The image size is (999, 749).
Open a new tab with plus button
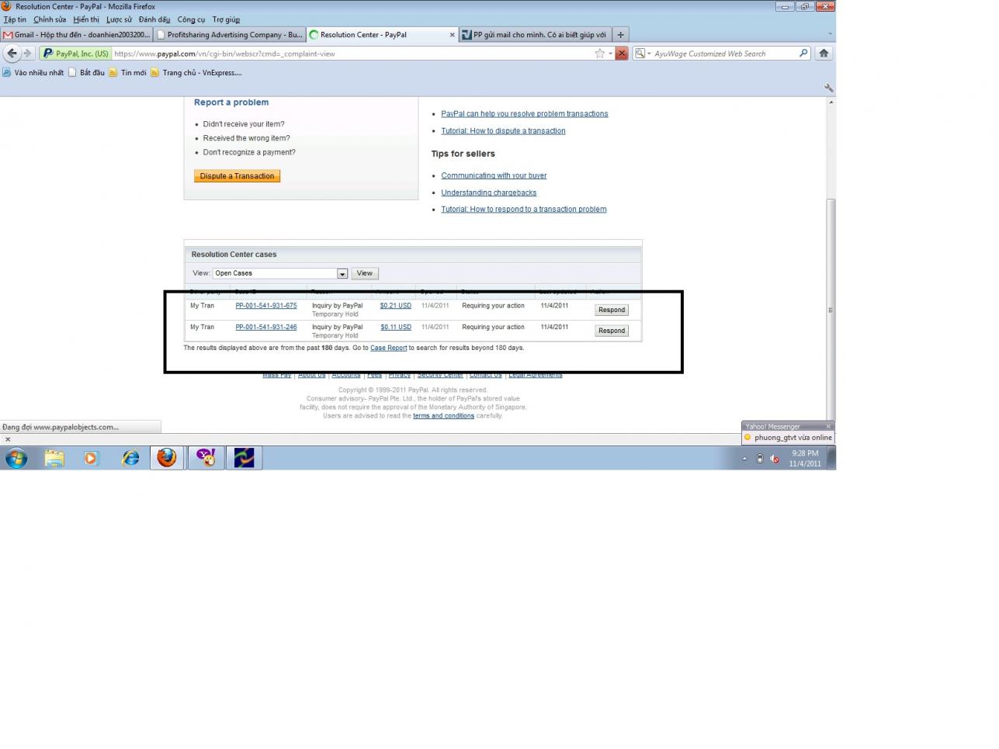pos(620,34)
